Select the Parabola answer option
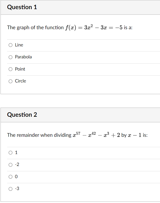 [x=10, y=57]
